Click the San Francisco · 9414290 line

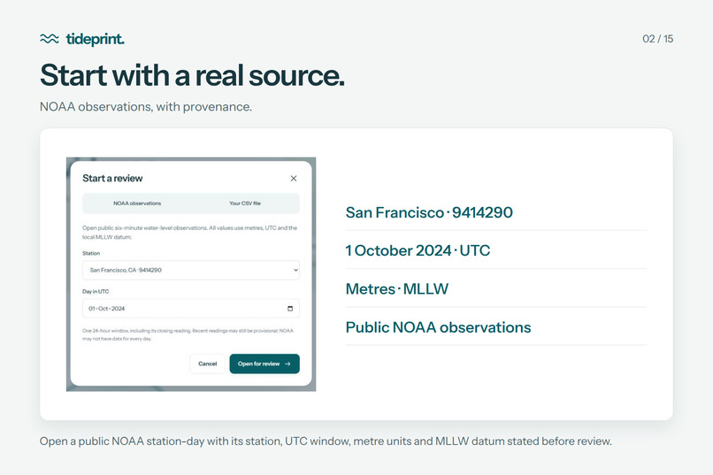429,212
